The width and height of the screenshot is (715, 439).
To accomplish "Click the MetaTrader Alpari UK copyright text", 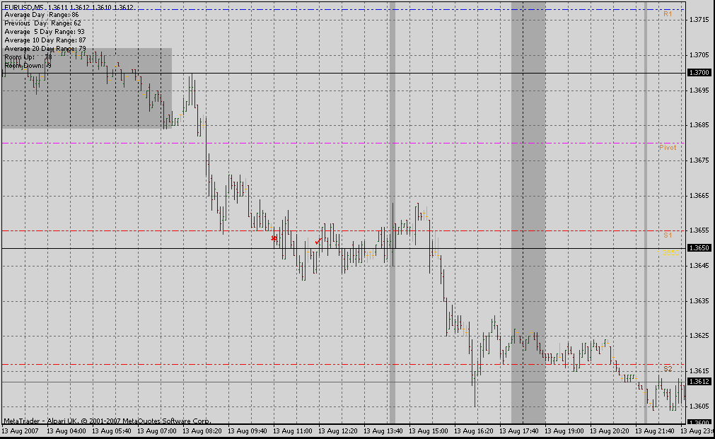I will point(107,421).
